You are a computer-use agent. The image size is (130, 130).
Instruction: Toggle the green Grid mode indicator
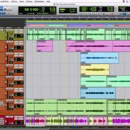pyautogui.click(x=62, y=9)
